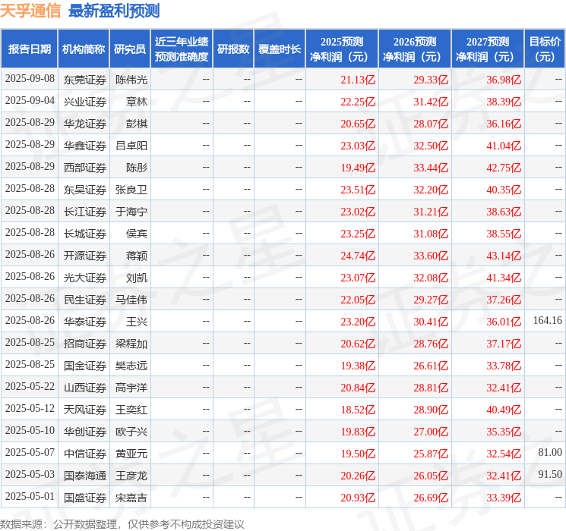
Task: Click the 2025预测净利润 column header
Action: [342, 49]
